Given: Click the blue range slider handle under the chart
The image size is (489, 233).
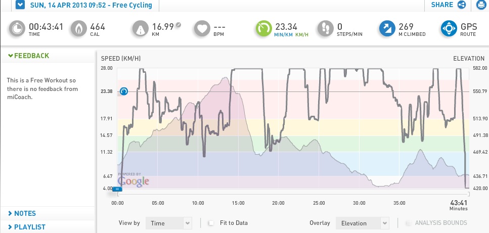Looking at the screenshot, I should click(x=117, y=189).
